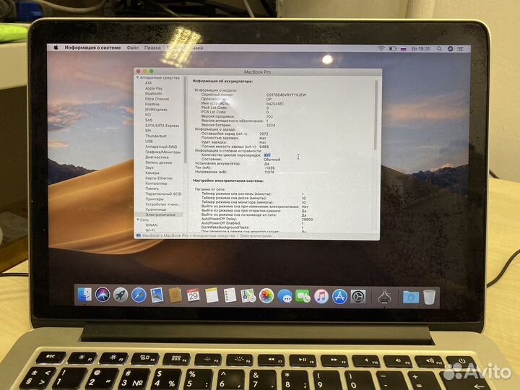Open Launchpad rocket icon
520x390 pixels.
(x=121, y=295)
